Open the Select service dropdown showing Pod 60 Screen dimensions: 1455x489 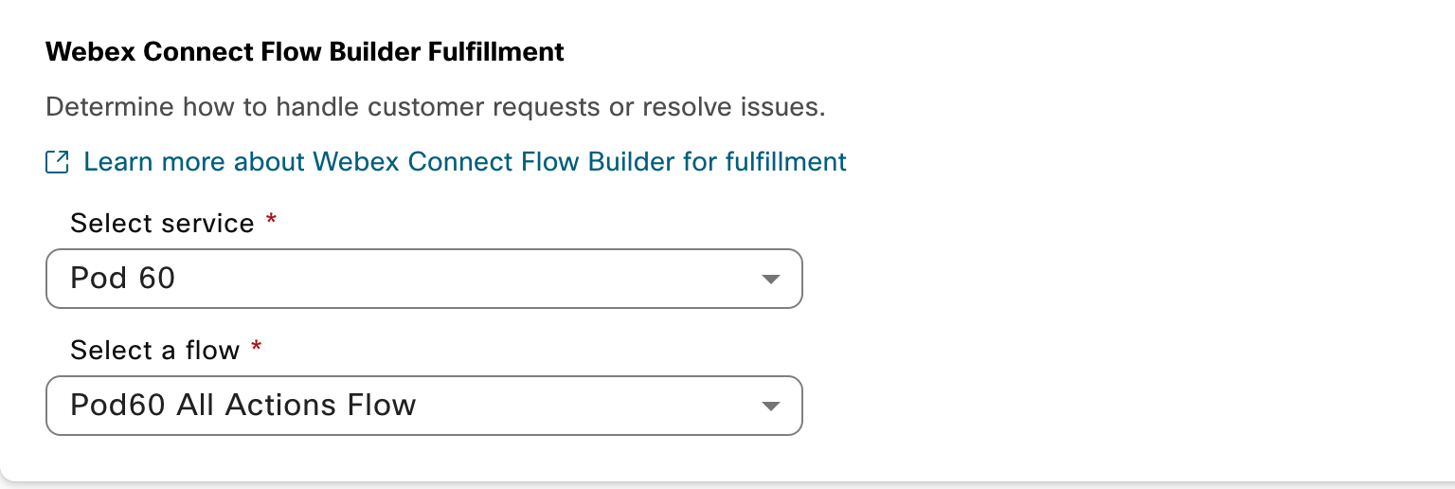[423, 279]
